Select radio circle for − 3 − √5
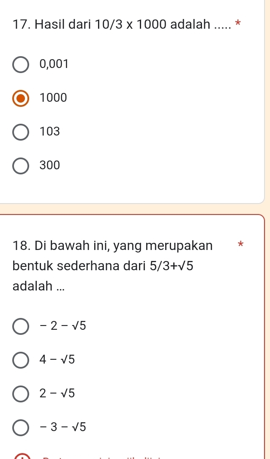Viewport: 270px width, 459px height. [x=21, y=427]
